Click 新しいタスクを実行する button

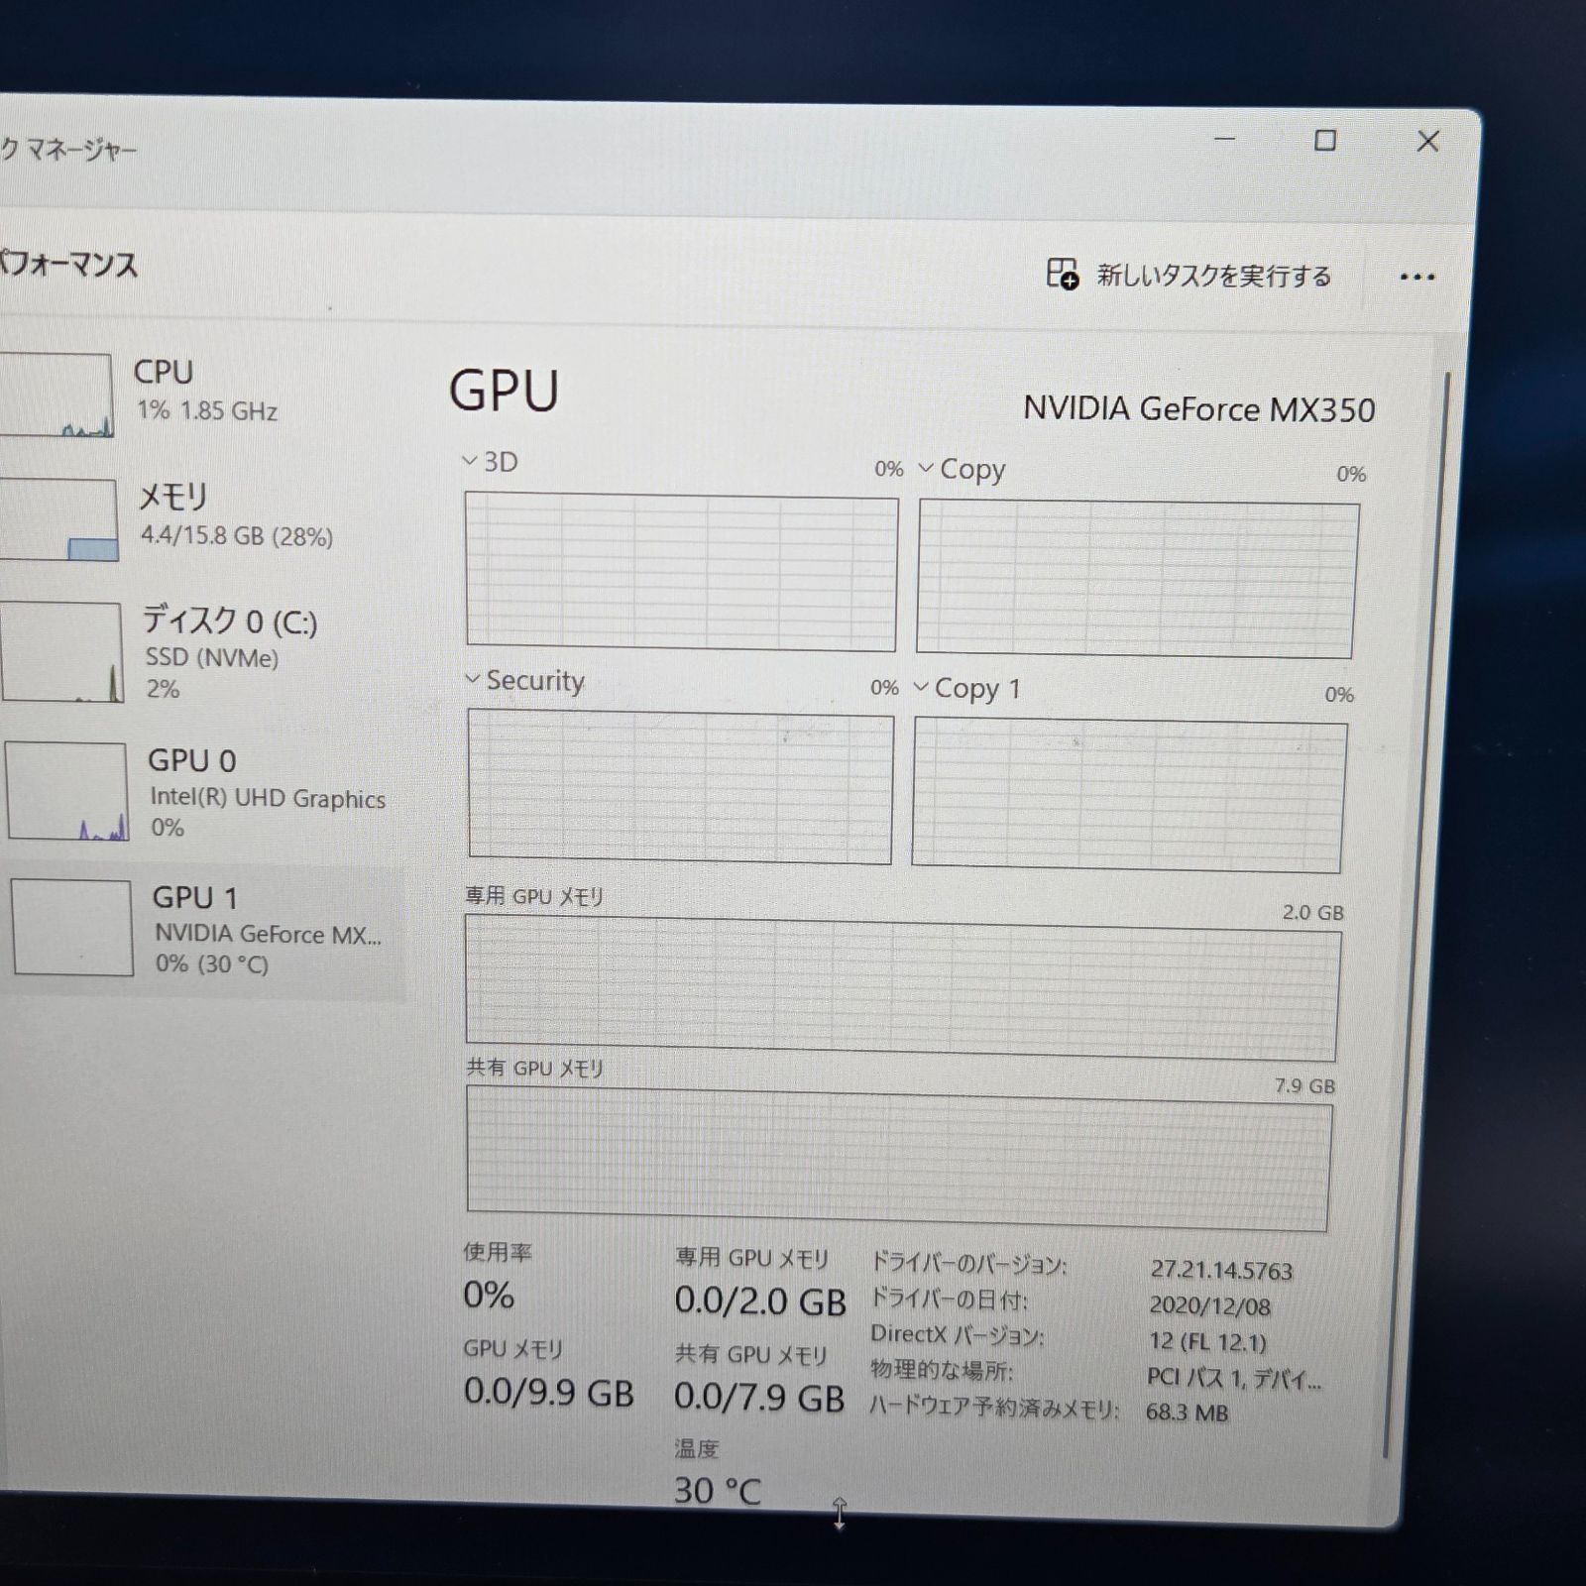(x=1189, y=275)
